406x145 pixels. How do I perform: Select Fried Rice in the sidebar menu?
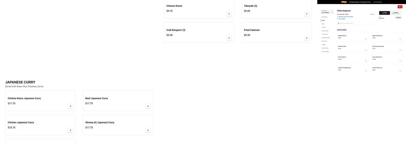click(324, 41)
